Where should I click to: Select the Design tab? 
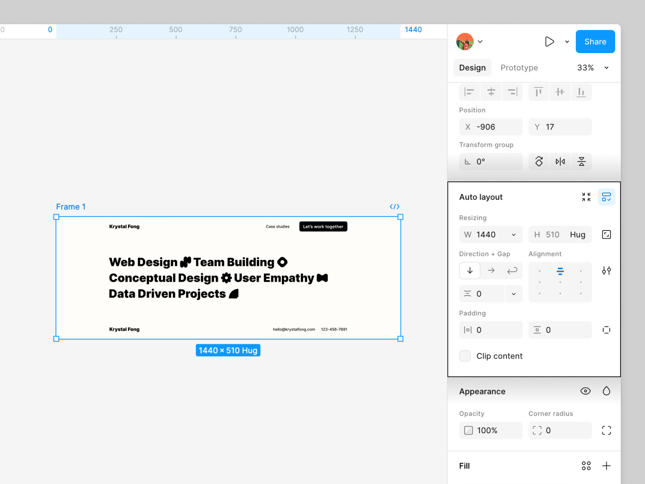[472, 68]
